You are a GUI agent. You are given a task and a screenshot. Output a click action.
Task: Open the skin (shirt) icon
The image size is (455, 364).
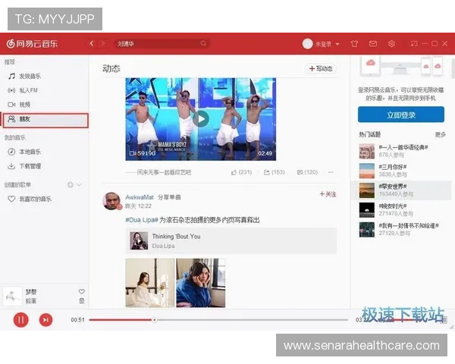[x=354, y=44]
